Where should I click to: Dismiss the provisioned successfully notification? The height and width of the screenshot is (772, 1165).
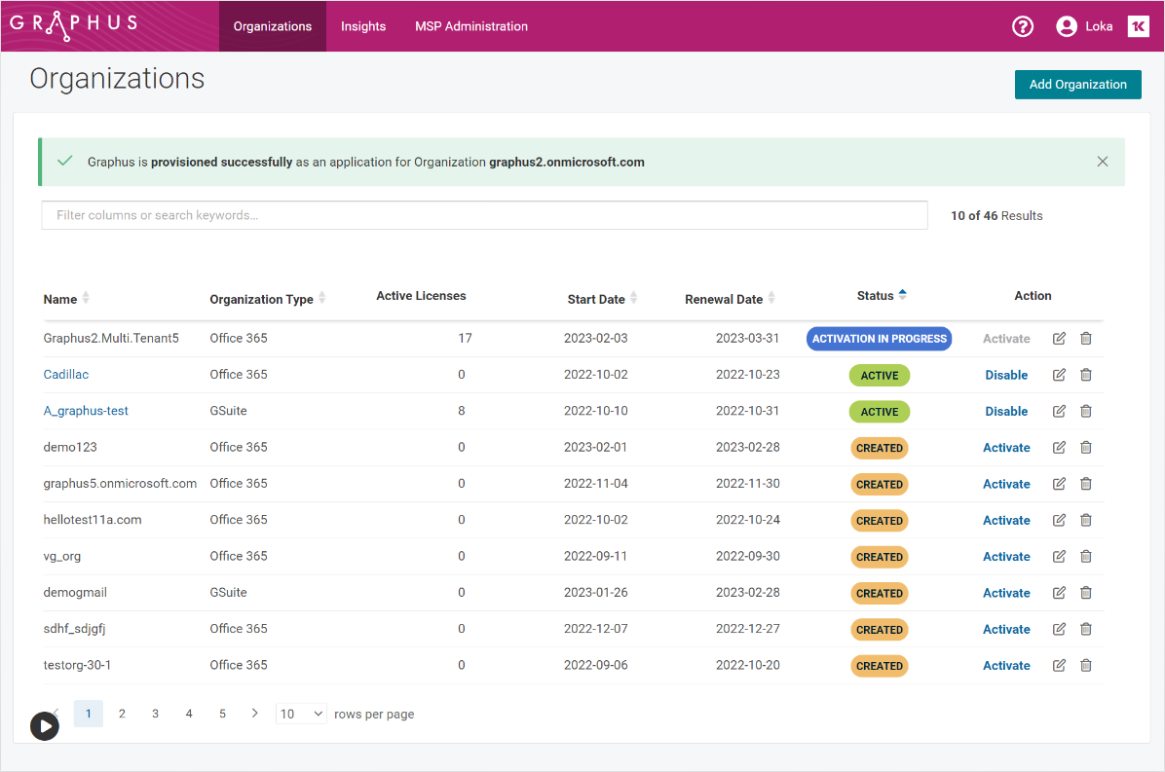pyautogui.click(x=1103, y=162)
